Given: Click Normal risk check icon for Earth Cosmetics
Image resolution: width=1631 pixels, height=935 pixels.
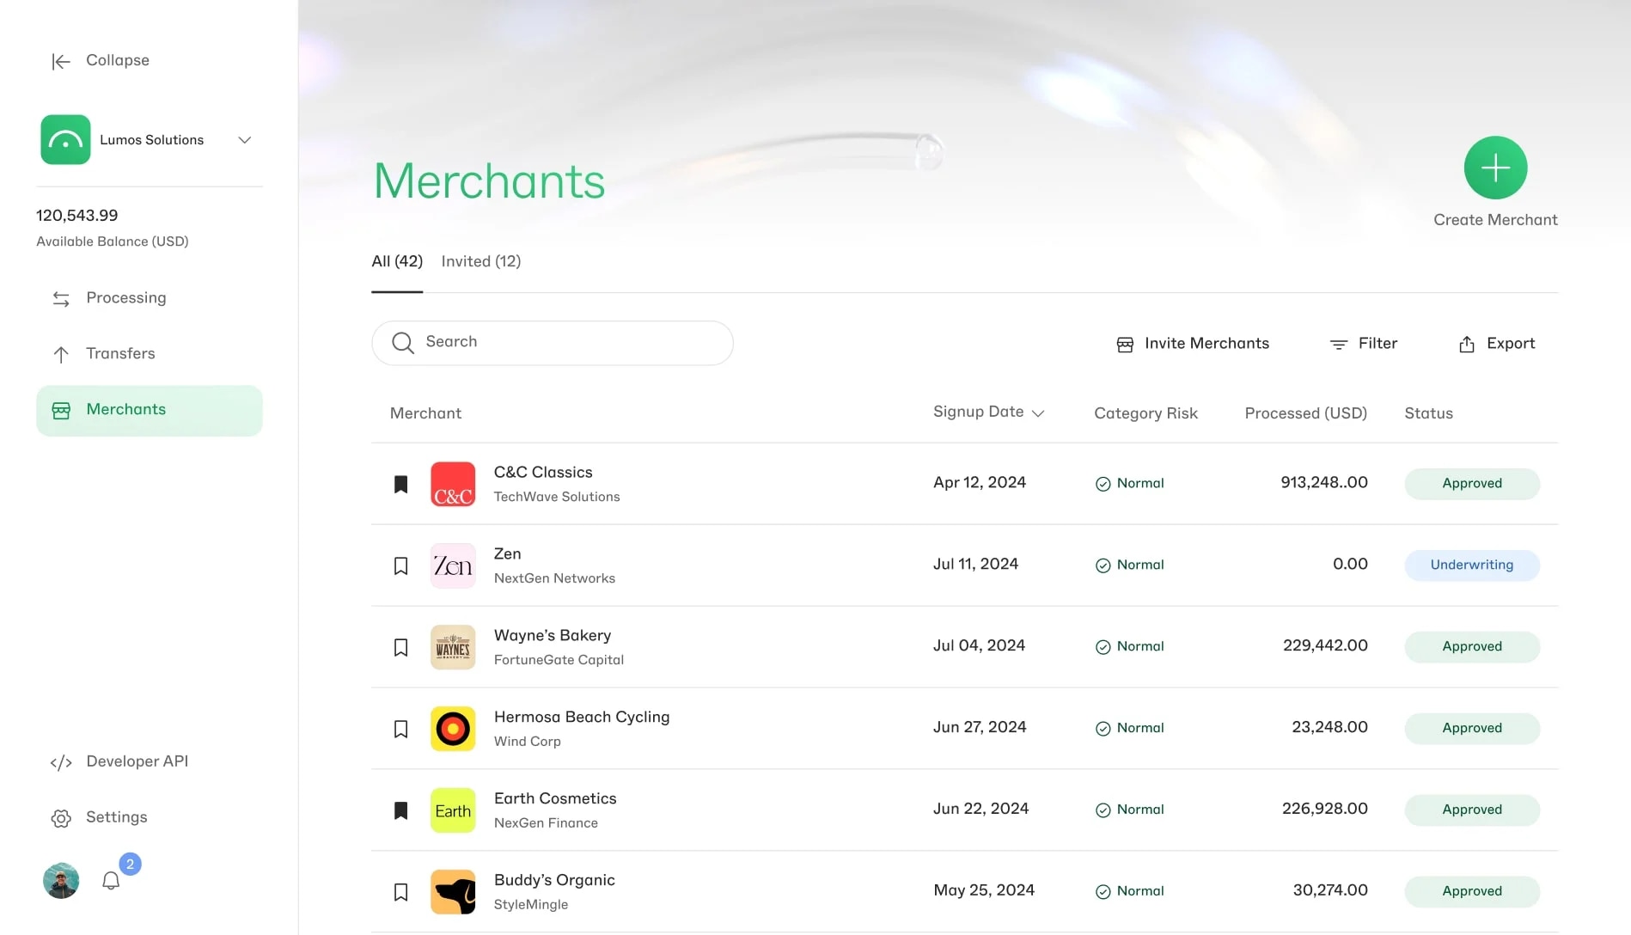Looking at the screenshot, I should [1103, 810].
